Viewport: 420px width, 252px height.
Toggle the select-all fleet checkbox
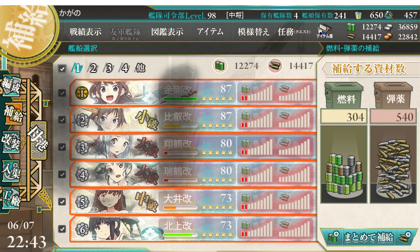62,69
